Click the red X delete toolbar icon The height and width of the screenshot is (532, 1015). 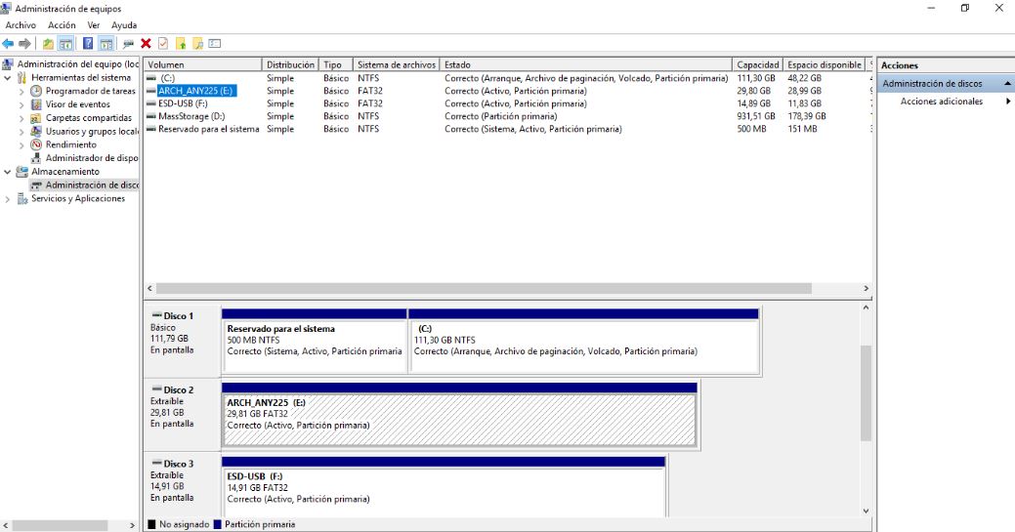click(146, 43)
